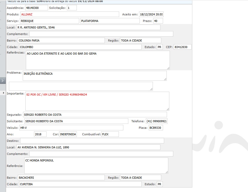Click the resize grip of Problema text area
The width and height of the screenshot is (248, 192).
(x=165, y=79)
